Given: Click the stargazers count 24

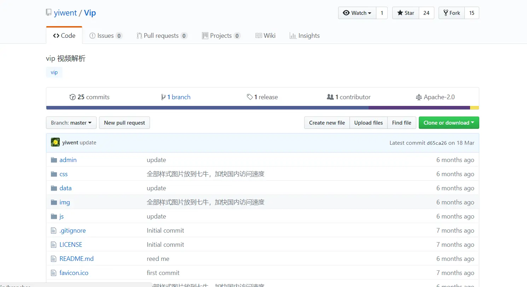Looking at the screenshot, I should (x=427, y=13).
